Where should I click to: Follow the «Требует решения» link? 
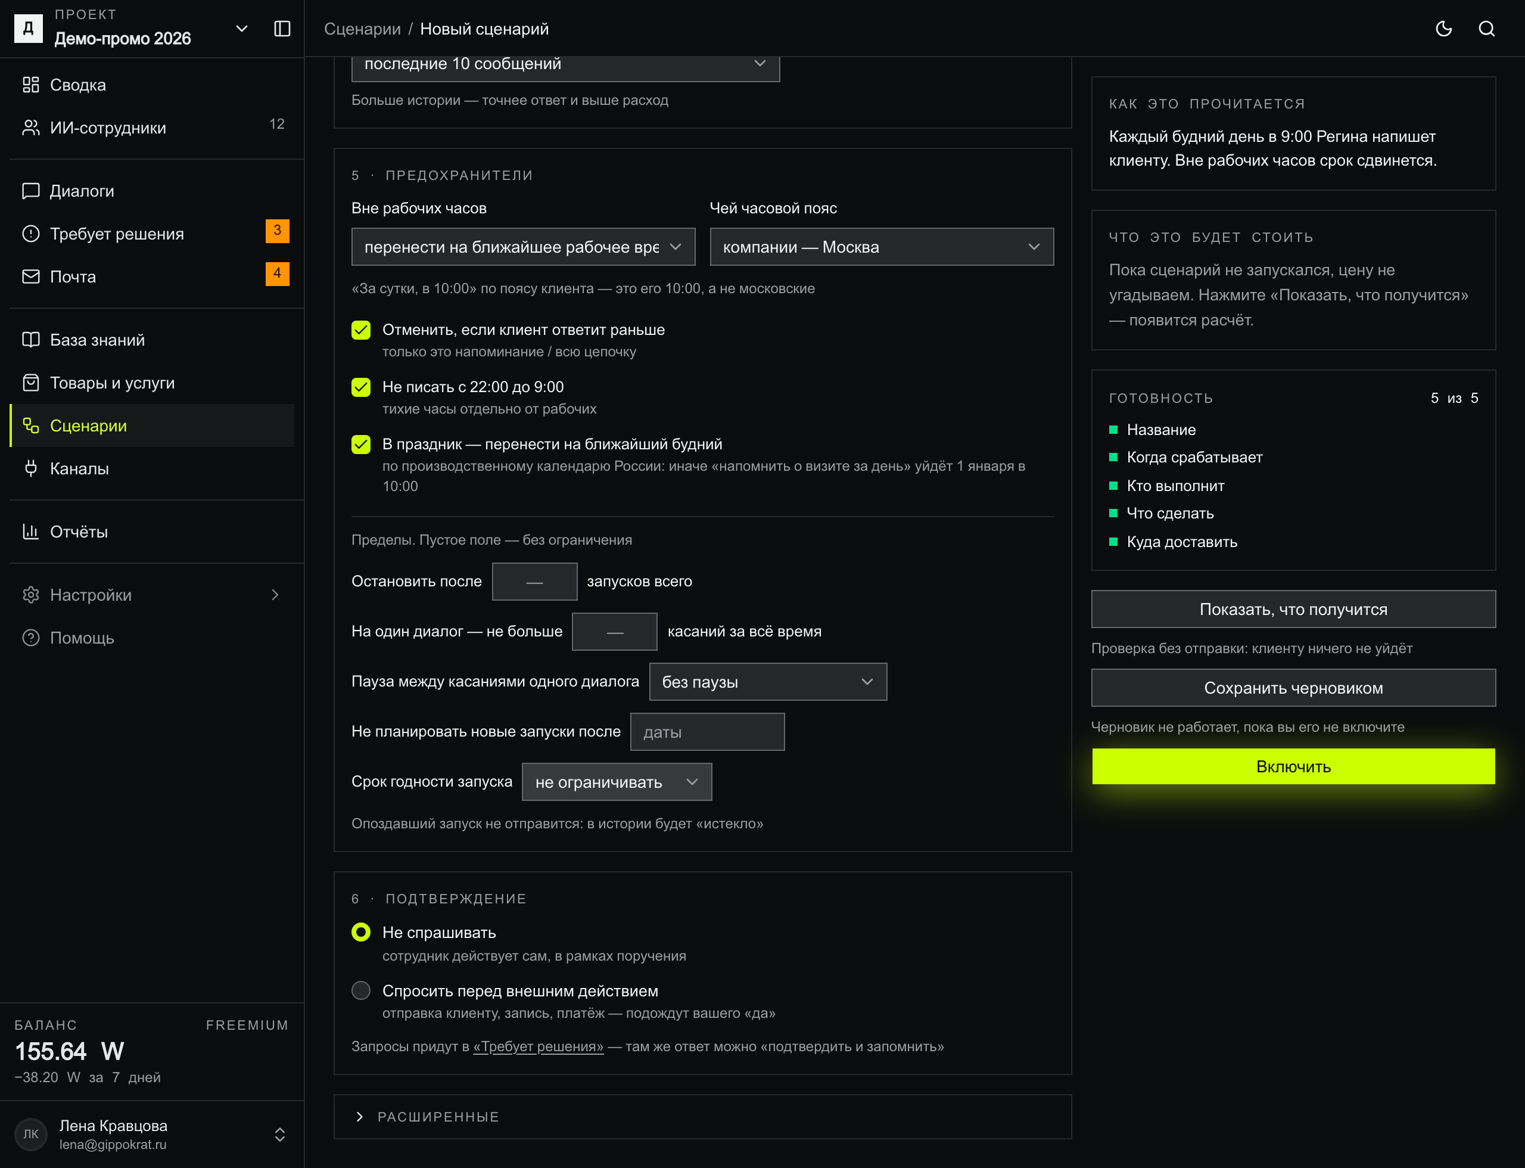pos(538,1047)
